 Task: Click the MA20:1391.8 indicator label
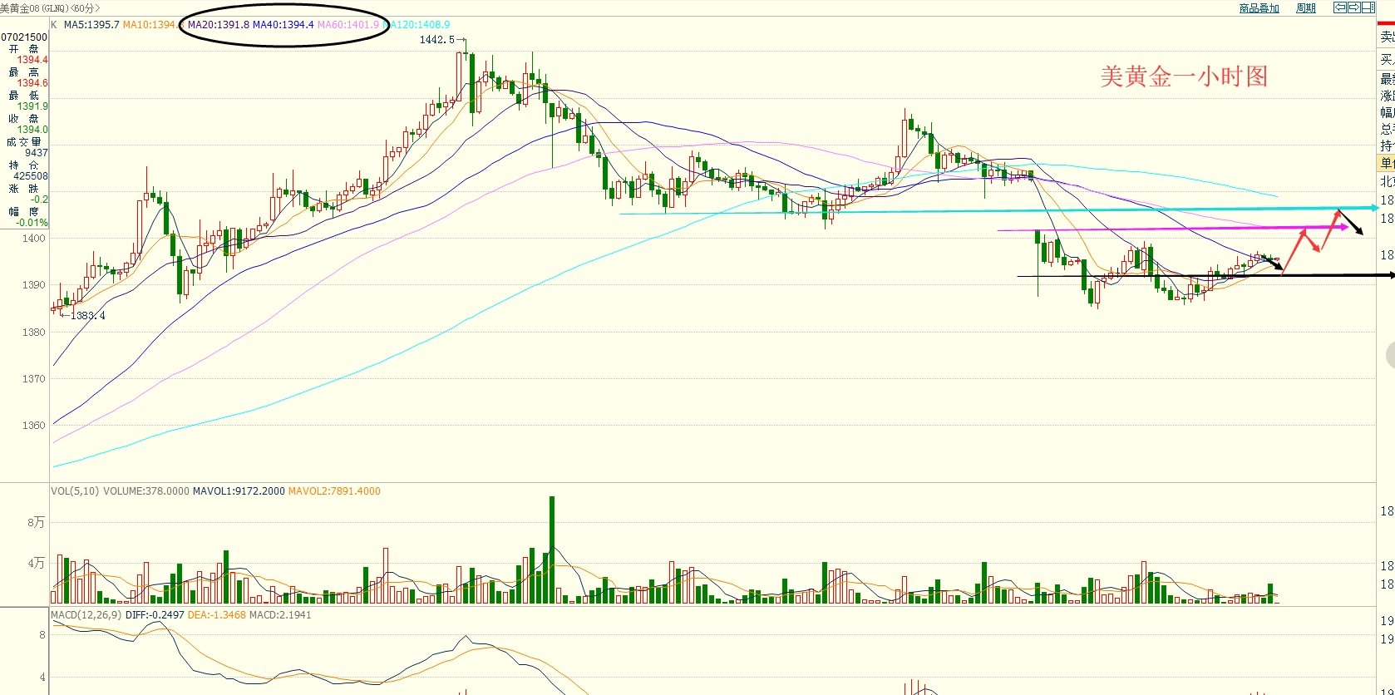218,25
